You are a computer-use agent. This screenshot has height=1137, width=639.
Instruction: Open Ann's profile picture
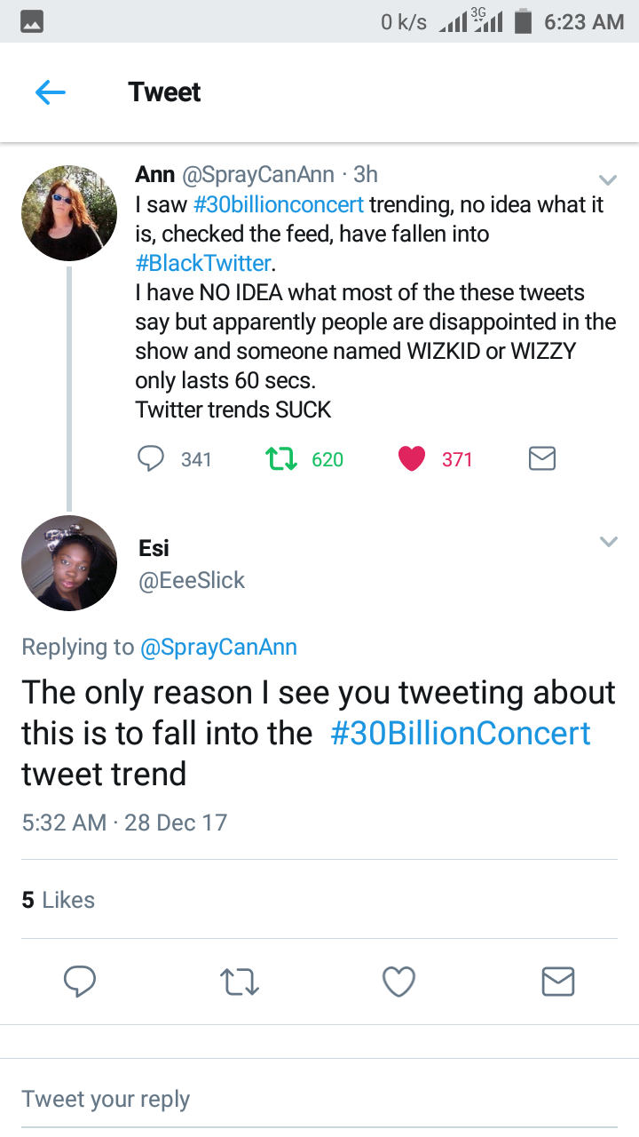[x=69, y=213]
